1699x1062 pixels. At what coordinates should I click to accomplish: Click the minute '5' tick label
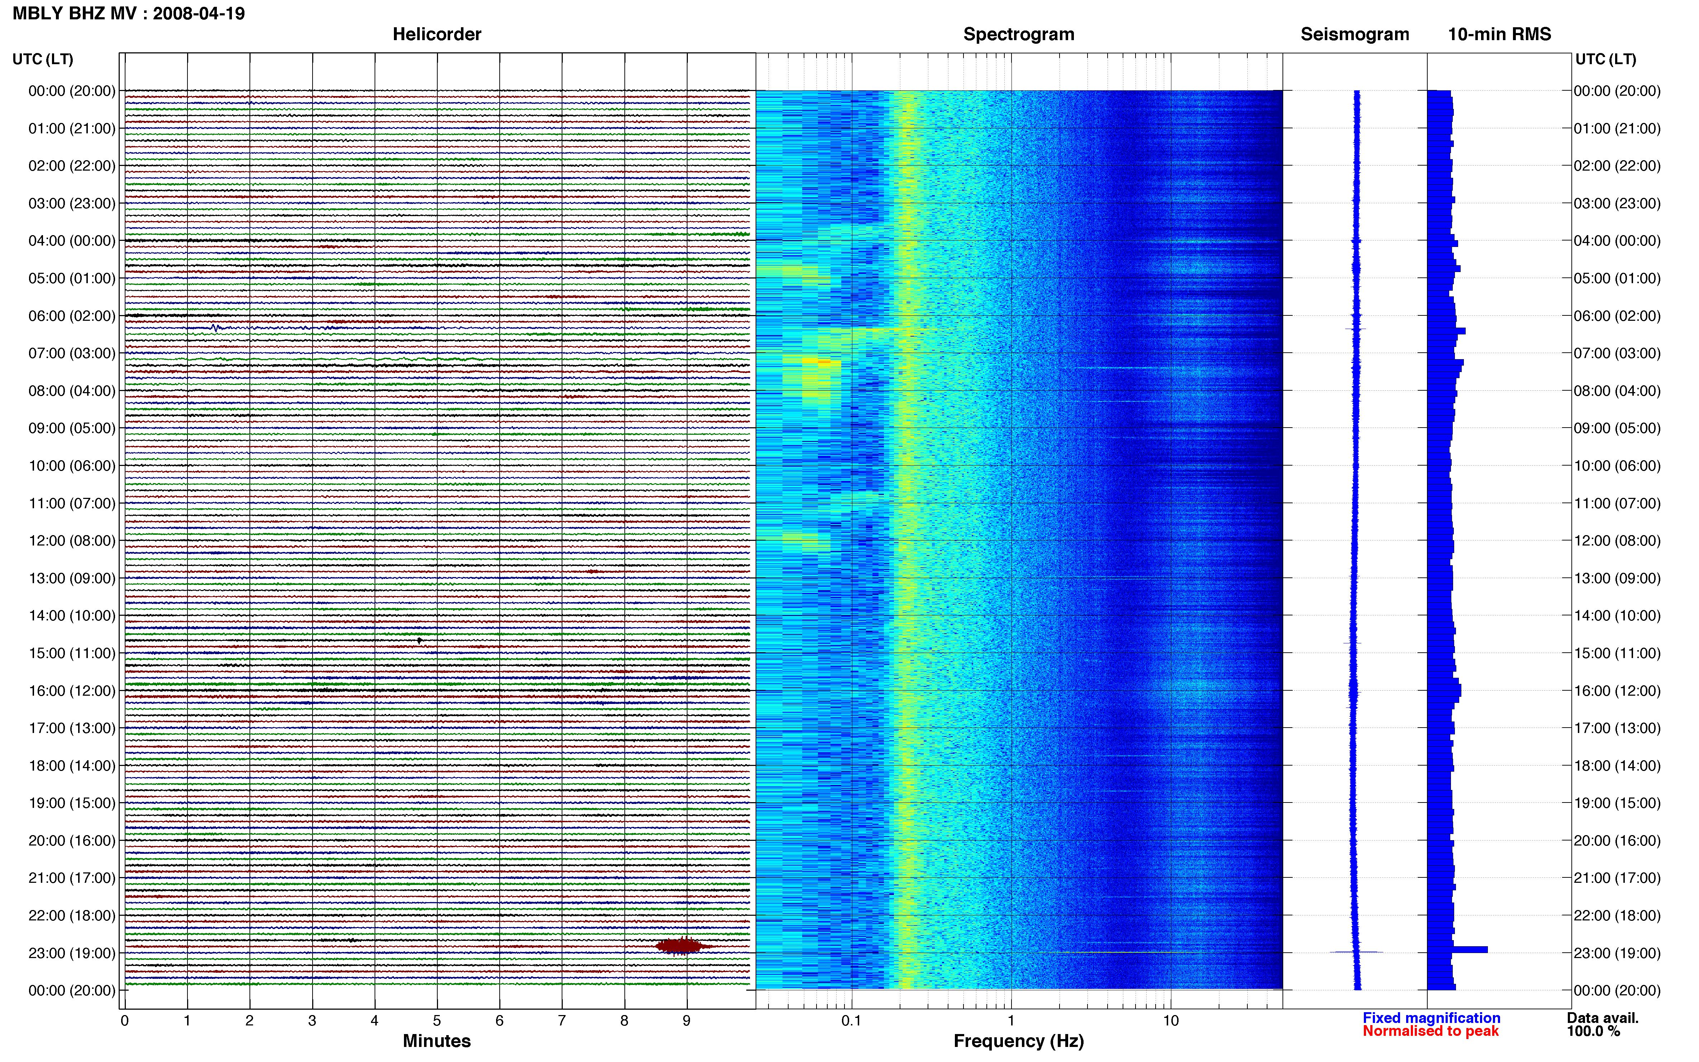coord(437,1020)
